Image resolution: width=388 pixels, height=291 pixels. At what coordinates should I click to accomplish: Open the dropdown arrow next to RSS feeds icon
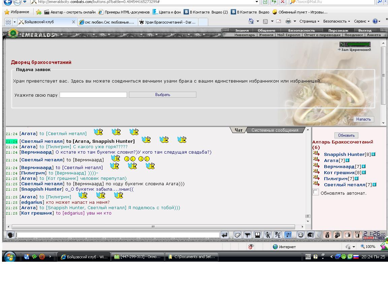(x=272, y=21)
